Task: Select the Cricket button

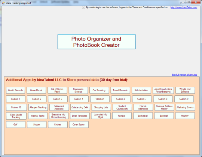Action: point(58,124)
